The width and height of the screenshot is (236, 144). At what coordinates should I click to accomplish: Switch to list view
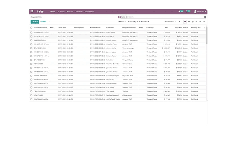[185, 22]
